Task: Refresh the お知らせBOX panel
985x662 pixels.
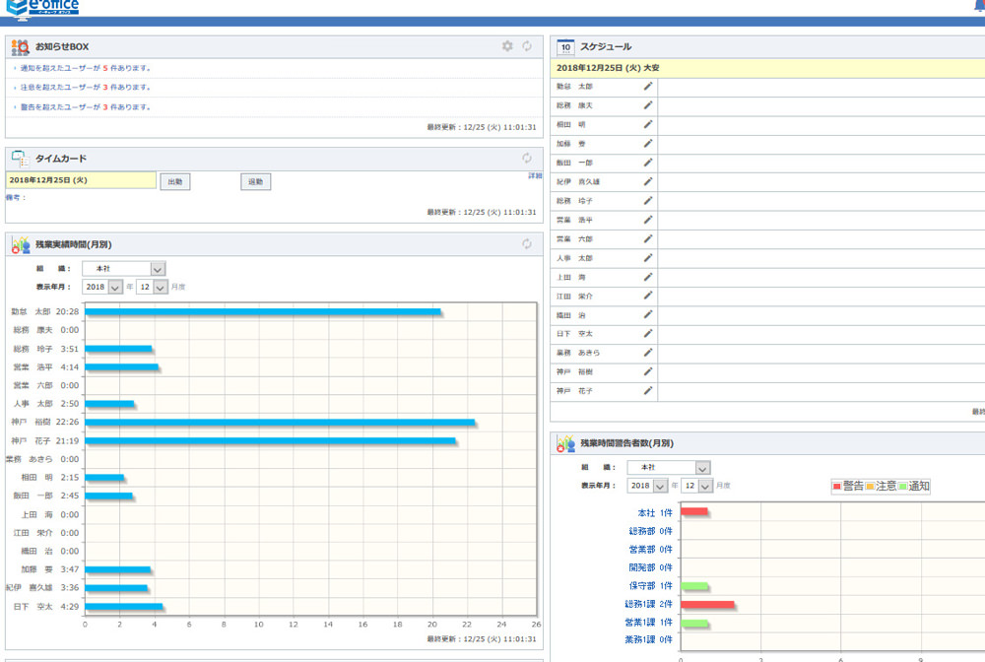Action: pyautogui.click(x=527, y=46)
